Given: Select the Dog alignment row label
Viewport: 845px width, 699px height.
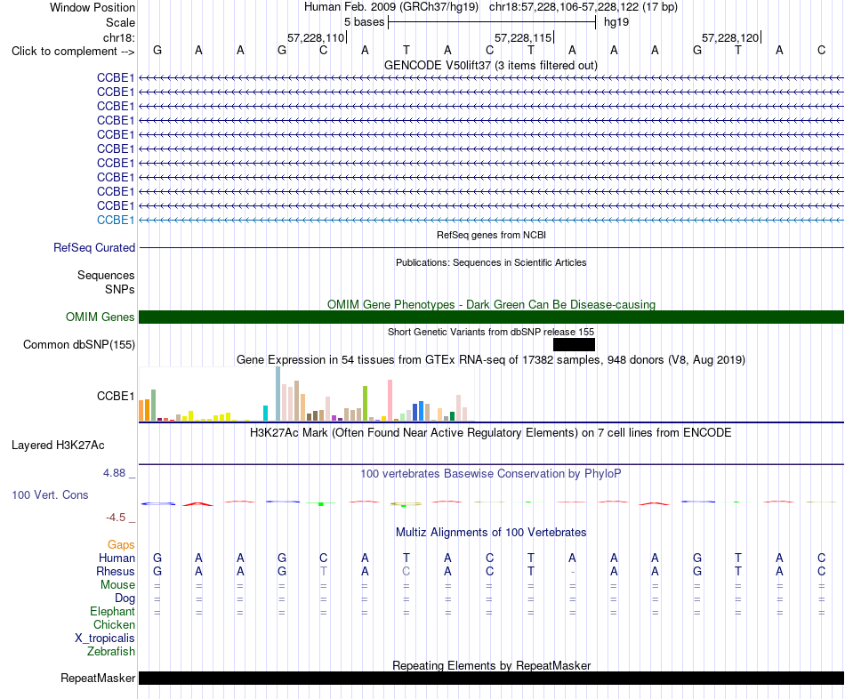Looking at the screenshot, I should pyautogui.click(x=125, y=599).
